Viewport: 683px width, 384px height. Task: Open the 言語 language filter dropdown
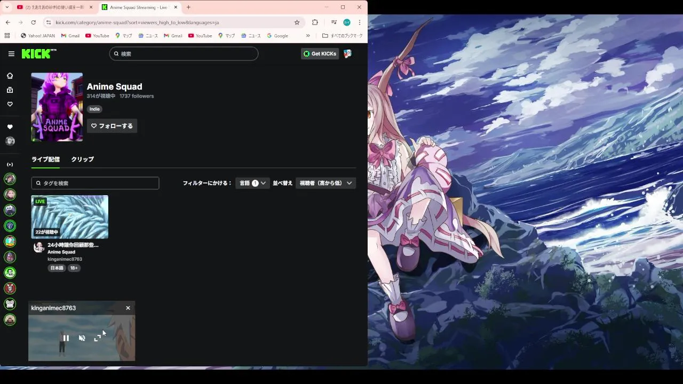tap(252, 183)
